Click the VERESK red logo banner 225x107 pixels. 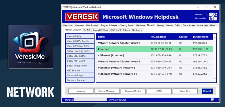tap(82, 17)
